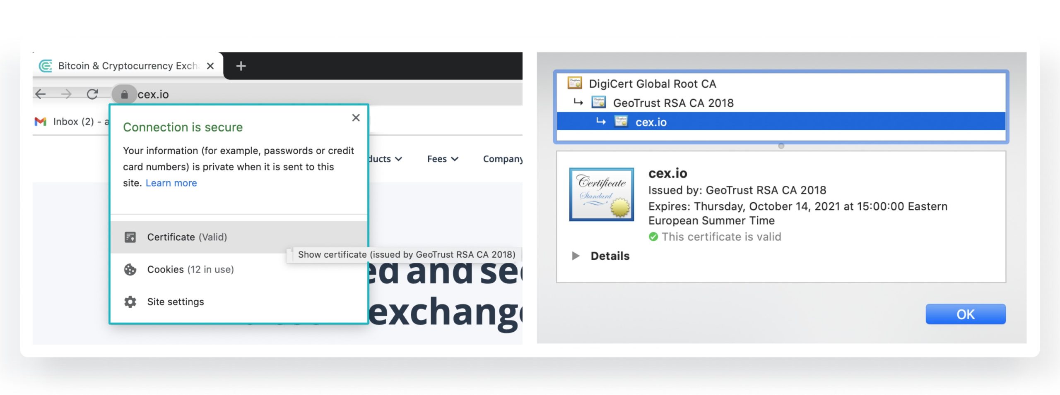
Task: Click the cookie icon
Action: click(x=130, y=269)
